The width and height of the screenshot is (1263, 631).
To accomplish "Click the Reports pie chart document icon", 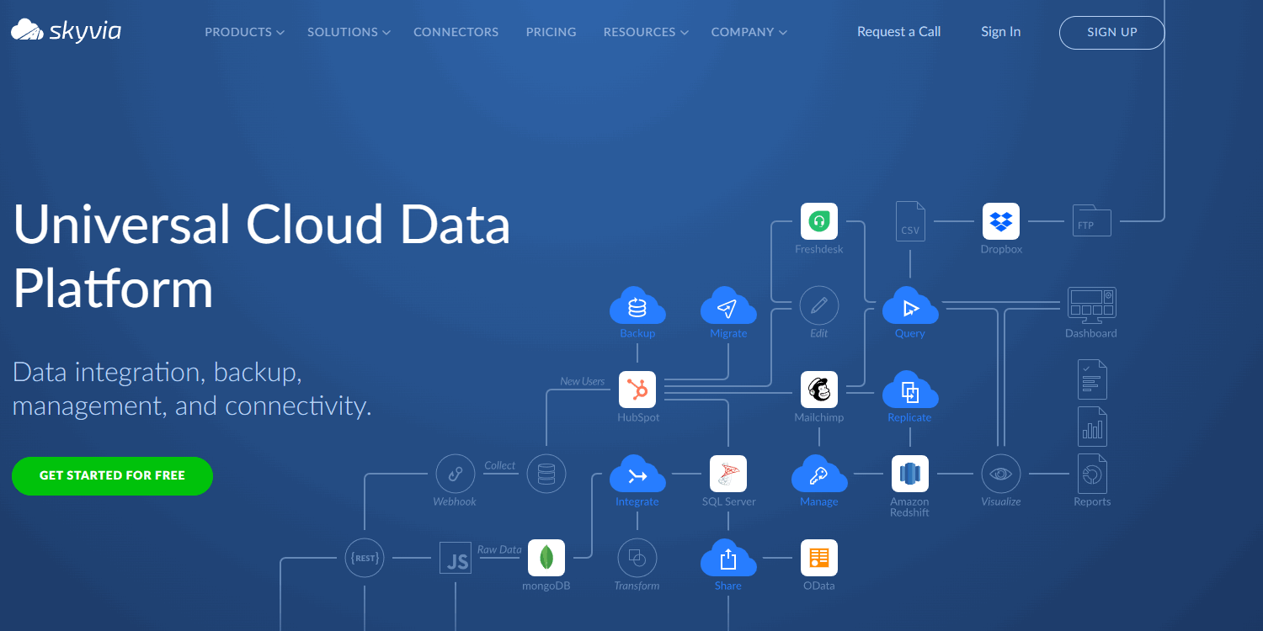I will click(1092, 474).
